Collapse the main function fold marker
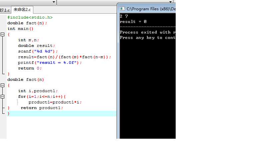 coord(2,35)
